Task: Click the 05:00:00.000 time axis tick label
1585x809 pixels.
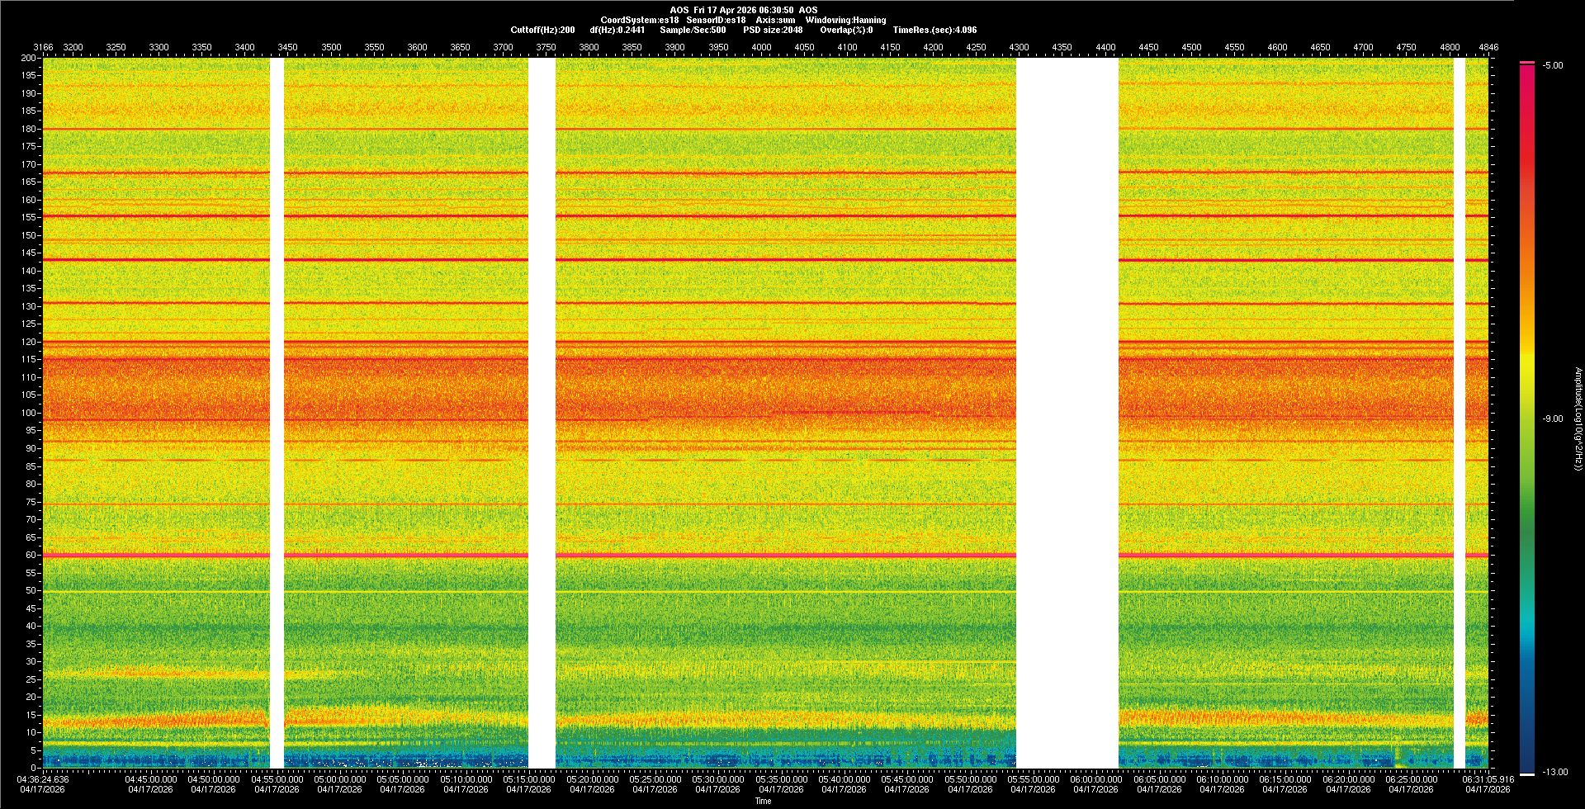Action: pos(339,779)
